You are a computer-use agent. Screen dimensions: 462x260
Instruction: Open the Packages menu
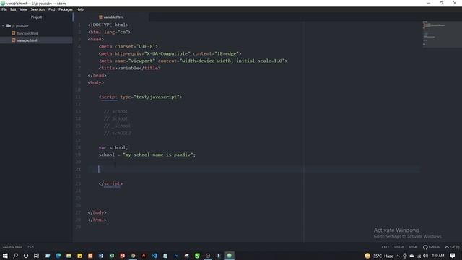click(66, 9)
